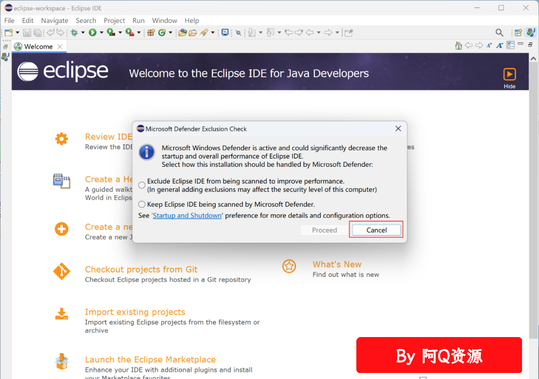Viewport: 539px width, 379px height.
Task: Expand the Coverage dropdown arrow
Action: point(120,32)
